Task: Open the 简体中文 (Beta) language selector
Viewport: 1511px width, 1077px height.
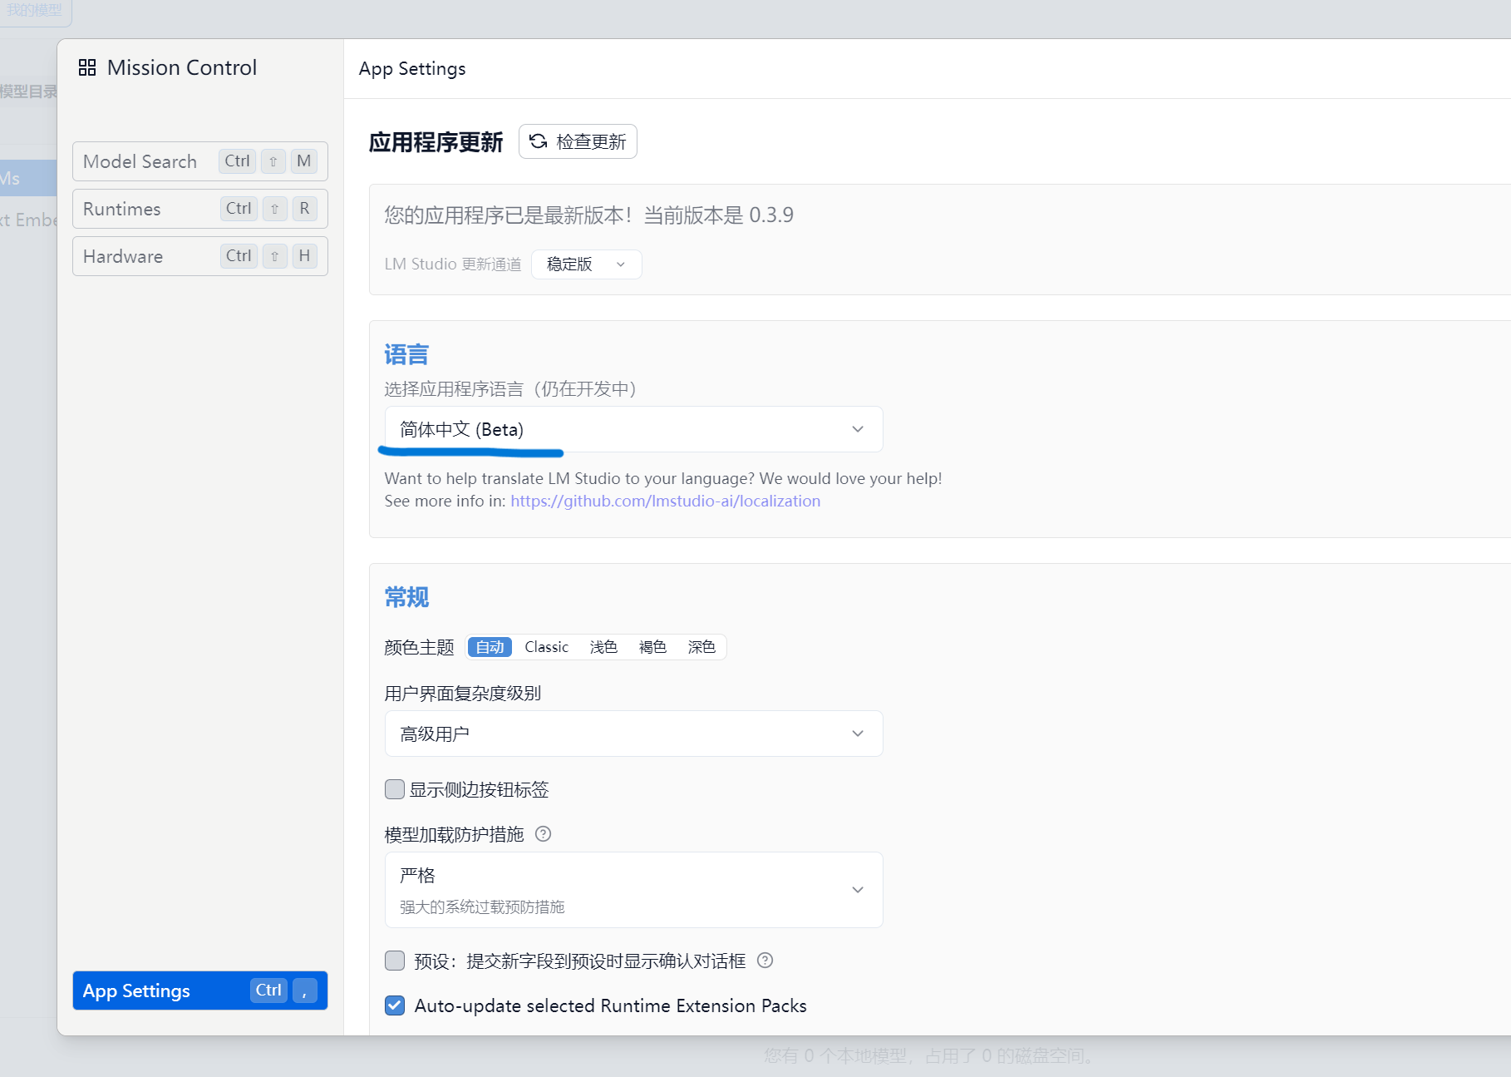Action: click(632, 429)
